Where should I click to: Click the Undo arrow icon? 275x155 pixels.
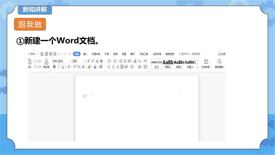click(59, 54)
